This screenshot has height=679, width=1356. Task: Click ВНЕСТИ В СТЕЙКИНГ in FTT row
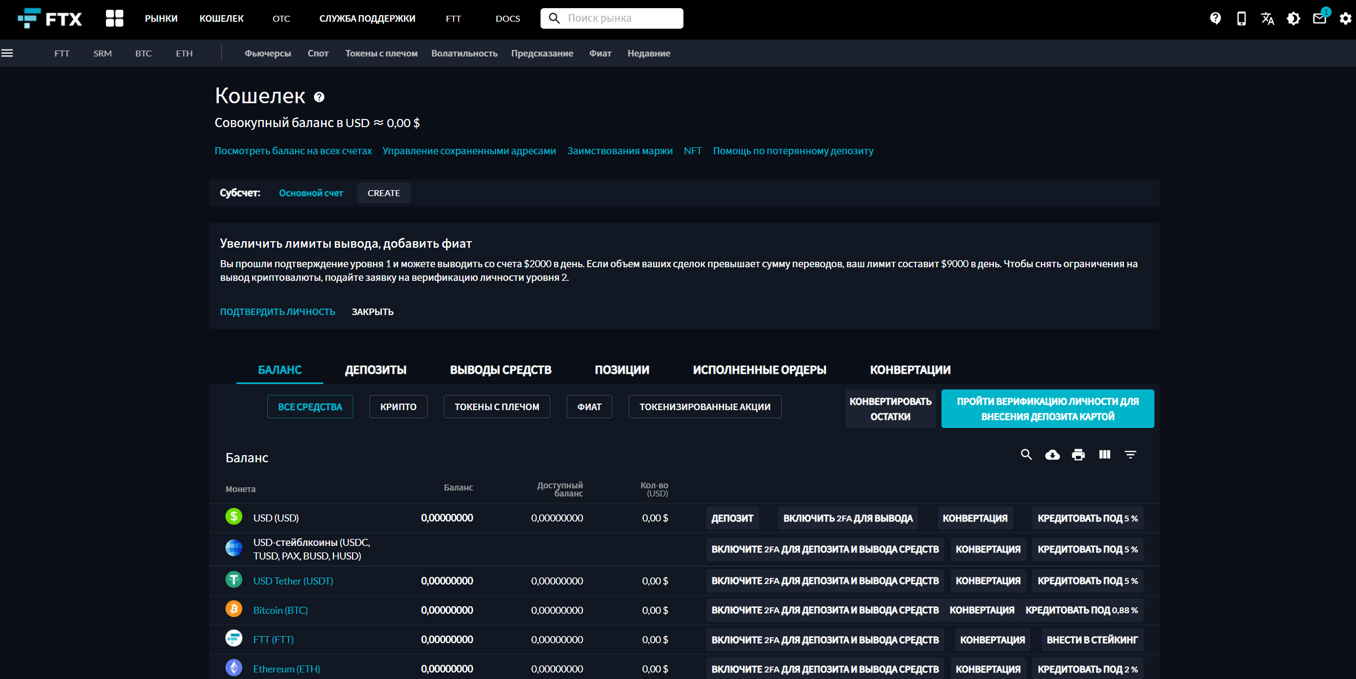point(1093,640)
